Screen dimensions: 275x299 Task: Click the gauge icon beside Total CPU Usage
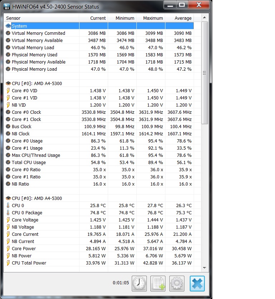coord(8,162)
